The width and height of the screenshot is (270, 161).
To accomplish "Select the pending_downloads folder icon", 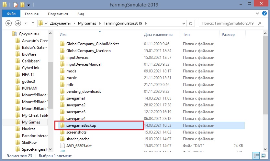I will click(x=62, y=91).
